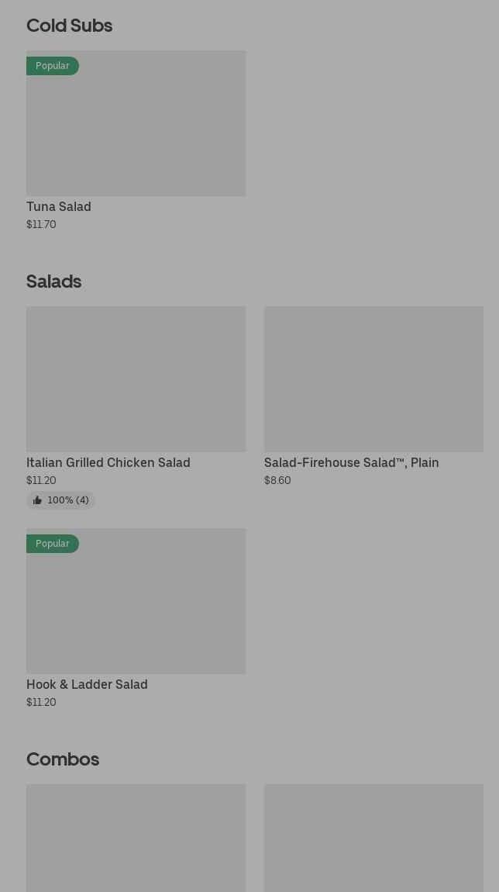Select the Salad-Firehouse Salad™, Plain title
Image resolution: width=499 pixels, height=892 pixels.
351,462
